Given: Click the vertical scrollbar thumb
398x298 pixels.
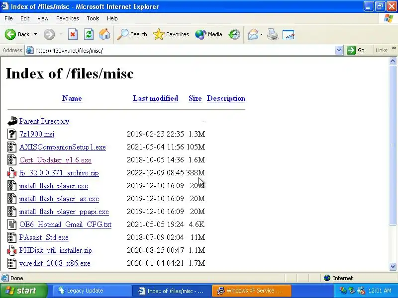Looking at the screenshot, I should 393,145.
